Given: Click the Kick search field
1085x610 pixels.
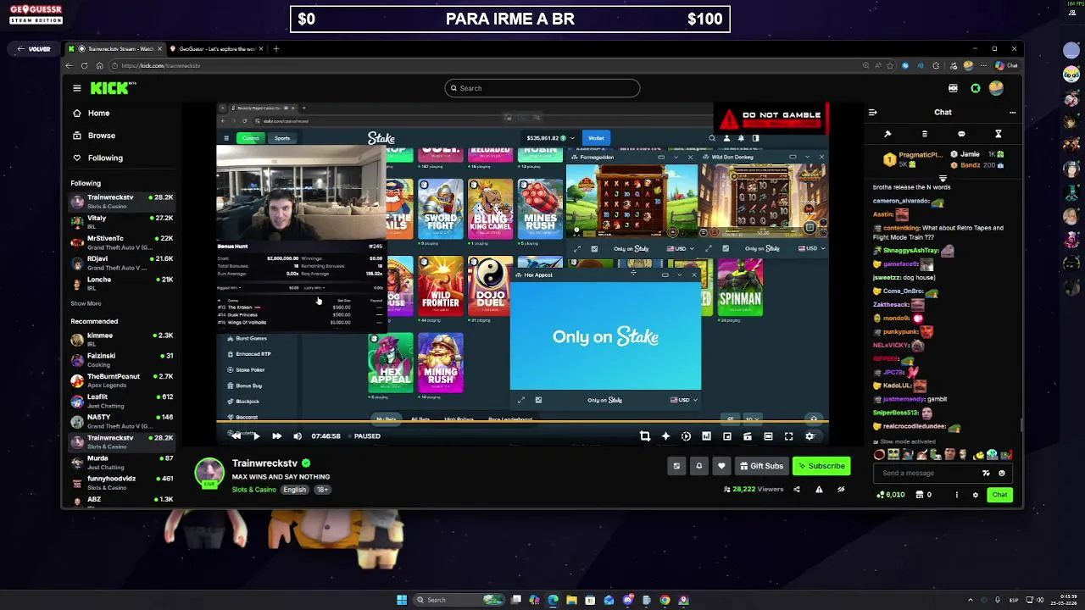Looking at the screenshot, I should 542,88.
